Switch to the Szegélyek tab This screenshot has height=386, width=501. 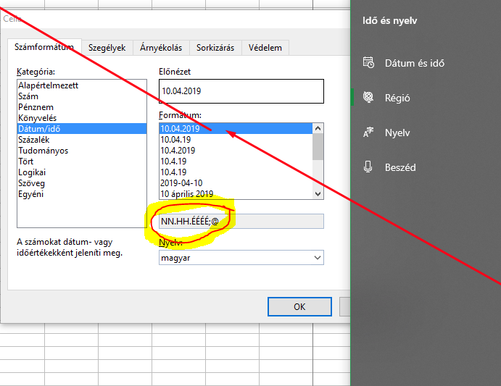pyautogui.click(x=107, y=48)
